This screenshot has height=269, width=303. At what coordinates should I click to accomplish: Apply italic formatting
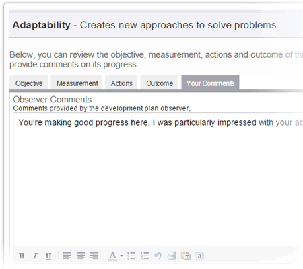point(35,256)
